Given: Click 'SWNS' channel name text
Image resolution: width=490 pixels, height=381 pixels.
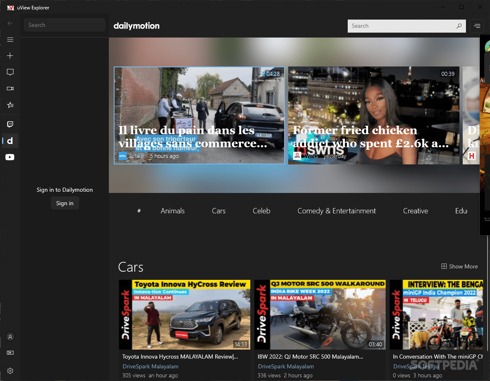Looking at the screenshot, I should 311,156.
